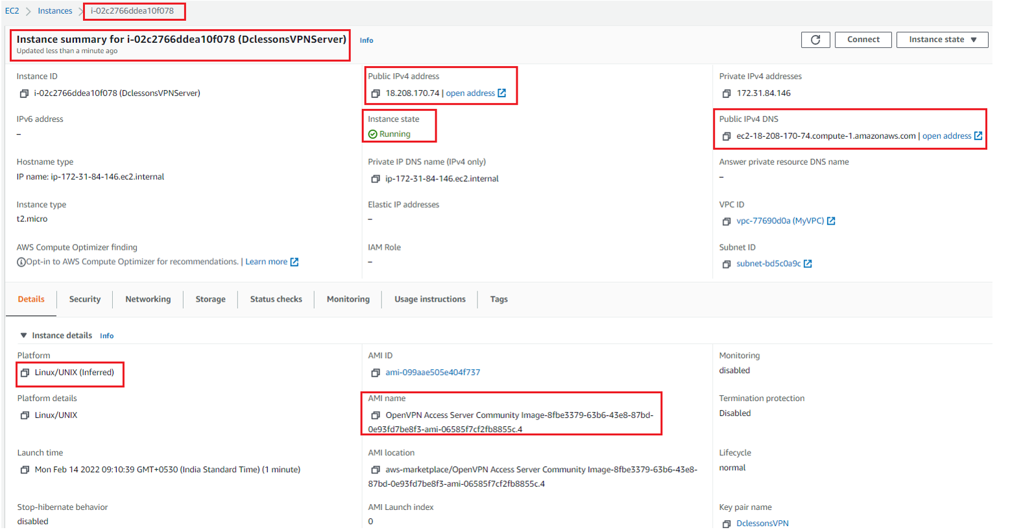The image size is (1010, 532).
Task: Open address link for public IPv4
Action: point(470,93)
